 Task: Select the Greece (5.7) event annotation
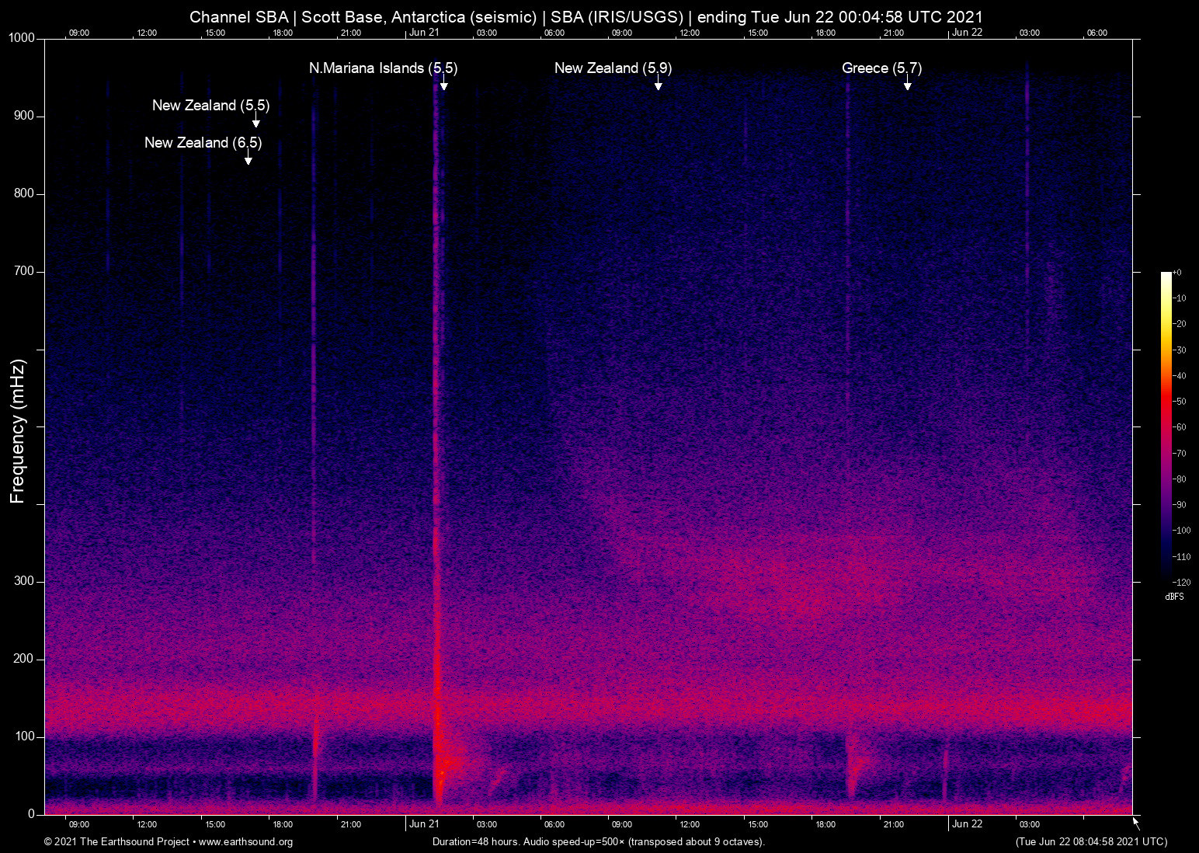click(x=881, y=68)
